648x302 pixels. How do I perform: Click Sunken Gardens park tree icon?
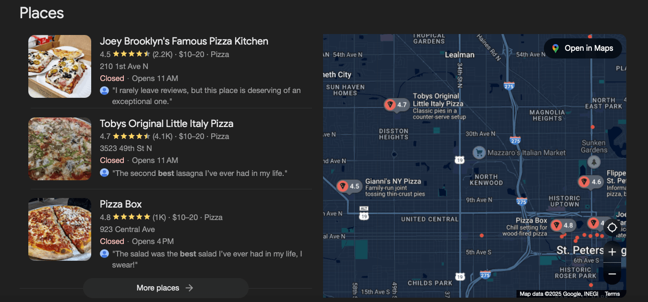click(x=594, y=162)
